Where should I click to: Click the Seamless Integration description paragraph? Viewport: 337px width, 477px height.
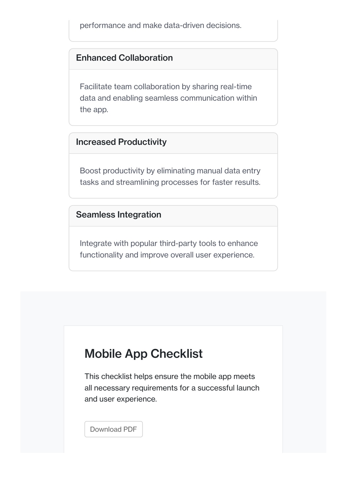pos(169,249)
